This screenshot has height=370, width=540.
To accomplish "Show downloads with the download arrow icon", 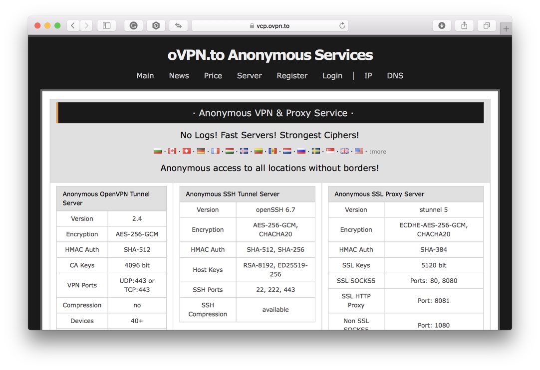I will click(442, 25).
